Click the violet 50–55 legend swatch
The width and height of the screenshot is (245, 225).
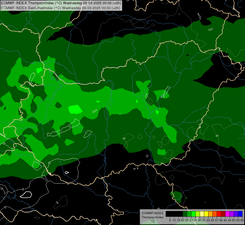tap(236, 214)
